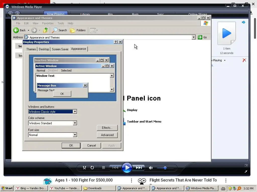The image size is (257, 192).
Task: Click the orange magnifier tray icon
Action: [x=239, y=188]
